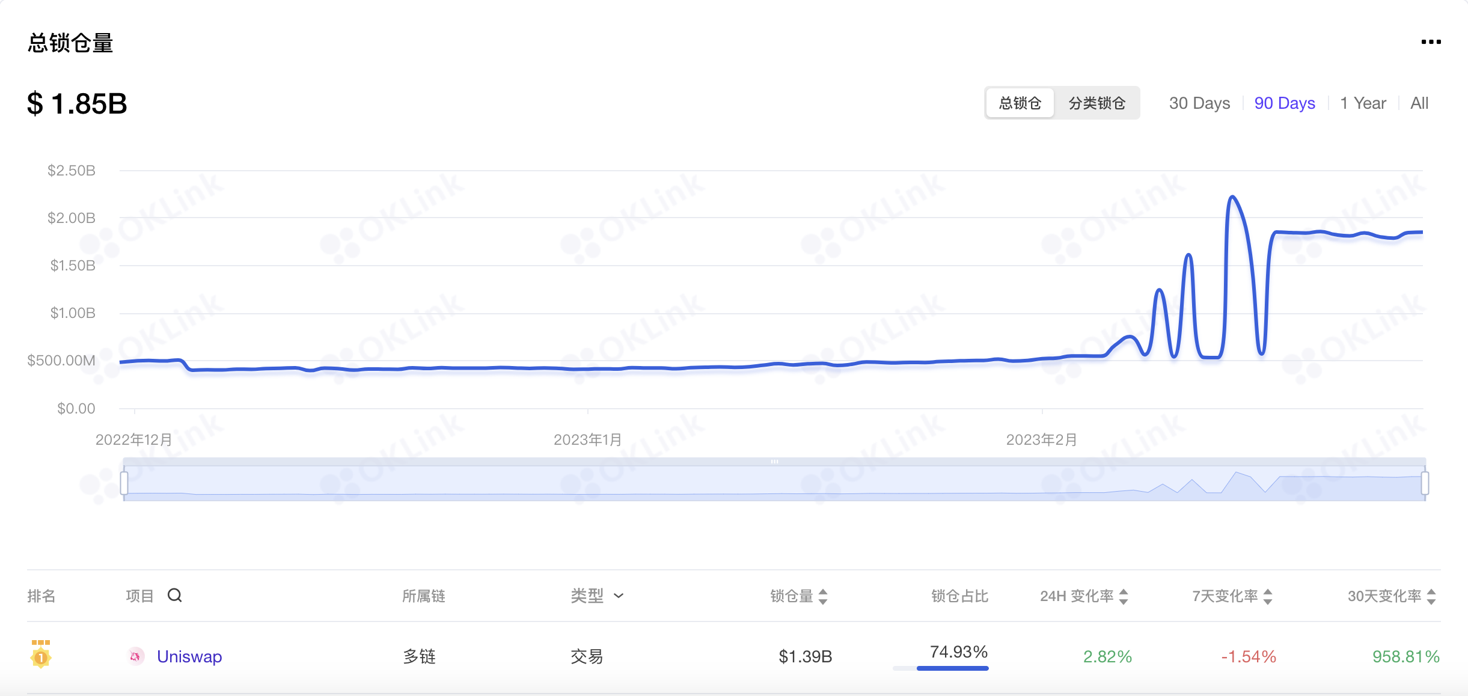The image size is (1468, 696).
Task: Switch to 分类锁仓 toggle option
Action: [x=1097, y=103]
